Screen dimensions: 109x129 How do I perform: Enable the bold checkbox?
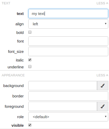(x=30, y=32)
